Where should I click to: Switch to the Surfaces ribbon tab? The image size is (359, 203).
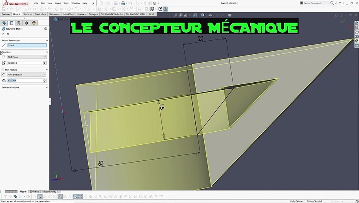pos(27,14)
